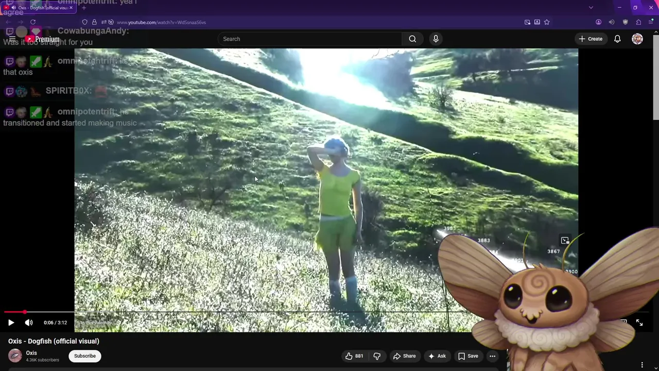Open the YouTube guide hamburger menu

tap(12, 39)
